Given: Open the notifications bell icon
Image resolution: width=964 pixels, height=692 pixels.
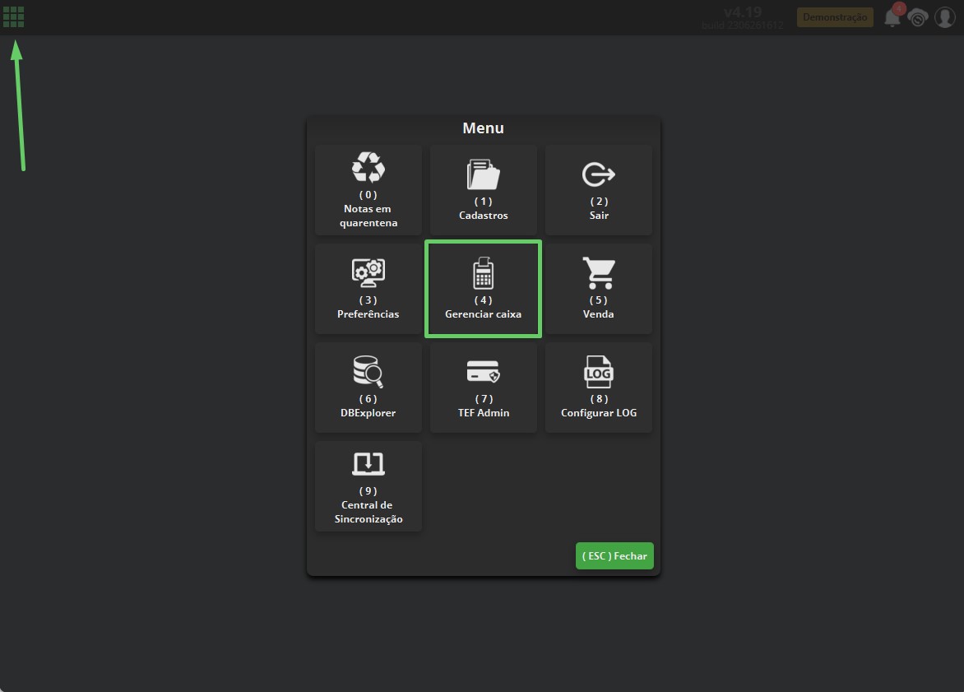Looking at the screenshot, I should coord(892,18).
